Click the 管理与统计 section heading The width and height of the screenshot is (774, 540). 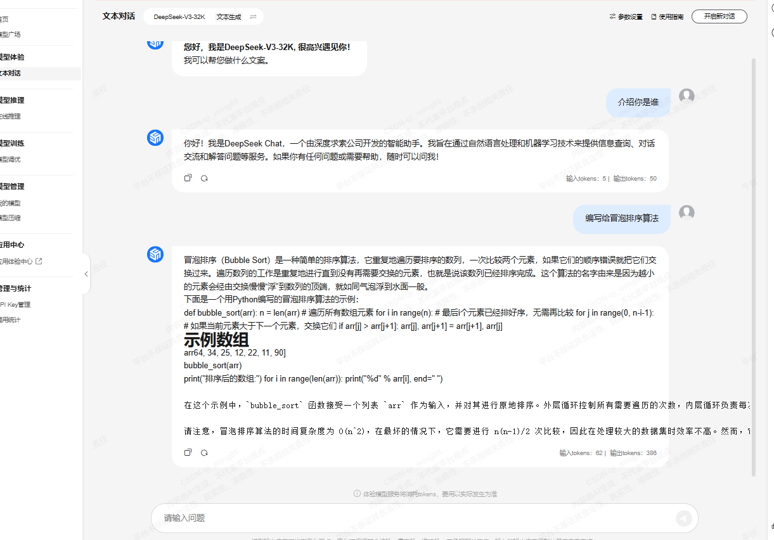pos(15,288)
